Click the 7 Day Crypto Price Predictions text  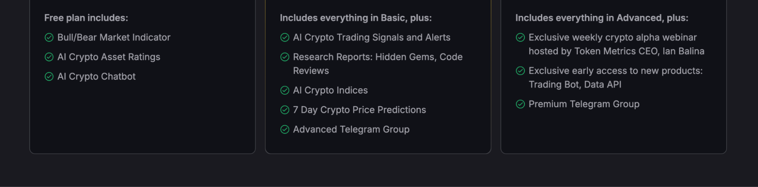pos(359,110)
